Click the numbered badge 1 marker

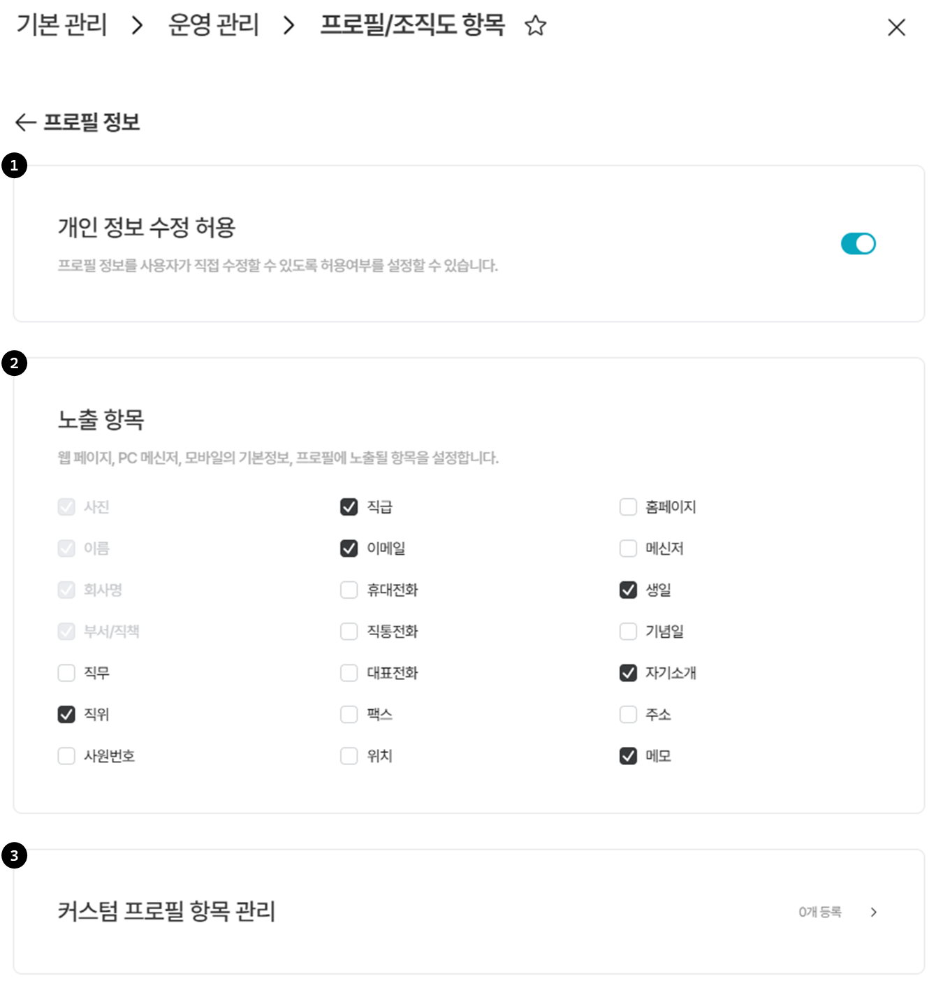click(x=14, y=166)
